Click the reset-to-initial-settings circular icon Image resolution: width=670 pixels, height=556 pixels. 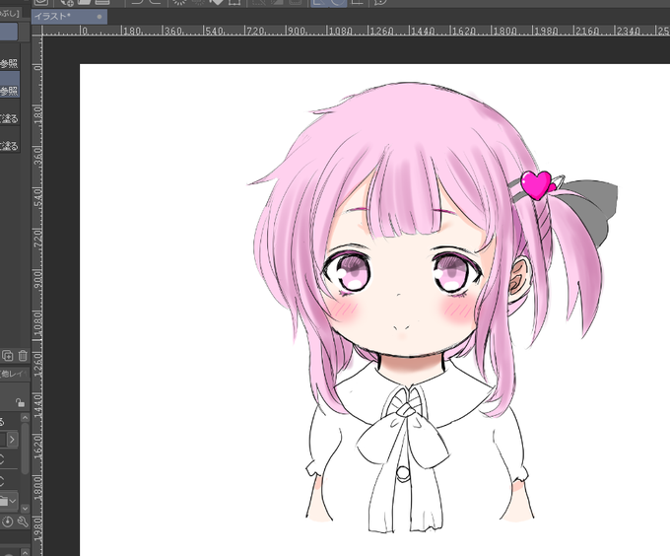(x=7, y=521)
